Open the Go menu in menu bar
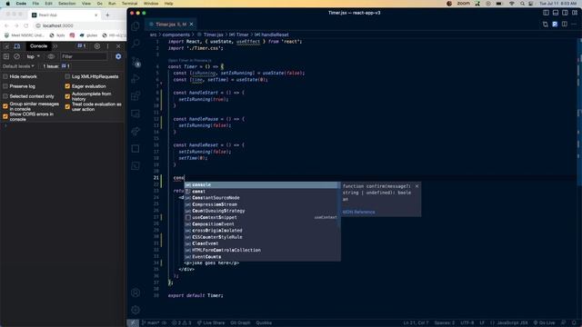The width and height of the screenshot is (582, 327). 99,4
